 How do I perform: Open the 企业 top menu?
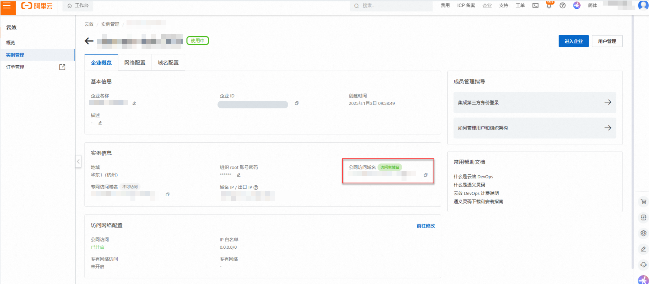tap(487, 6)
